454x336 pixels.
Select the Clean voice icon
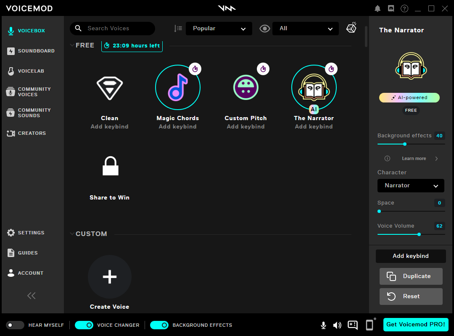point(109,88)
